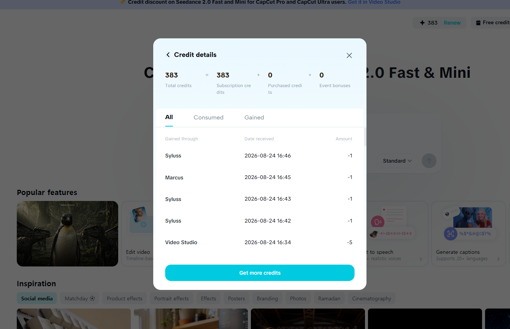Click the upward arrow send button
Screen dimensions: 510x329
pyautogui.click(x=429, y=161)
